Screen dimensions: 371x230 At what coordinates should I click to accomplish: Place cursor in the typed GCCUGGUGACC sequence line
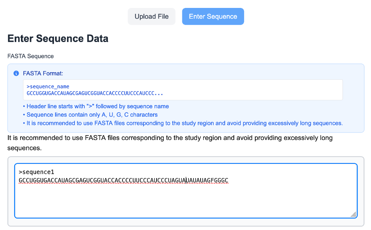tap(79, 180)
